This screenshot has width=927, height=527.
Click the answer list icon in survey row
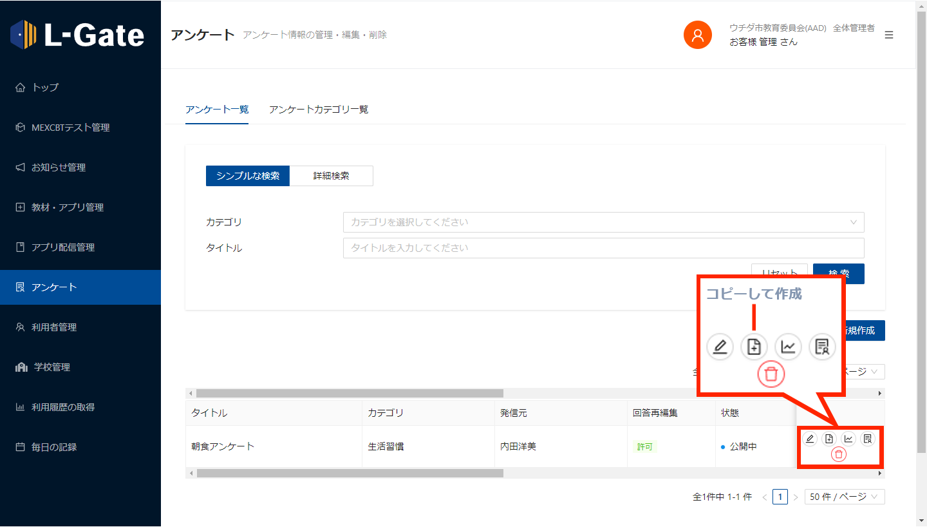868,439
